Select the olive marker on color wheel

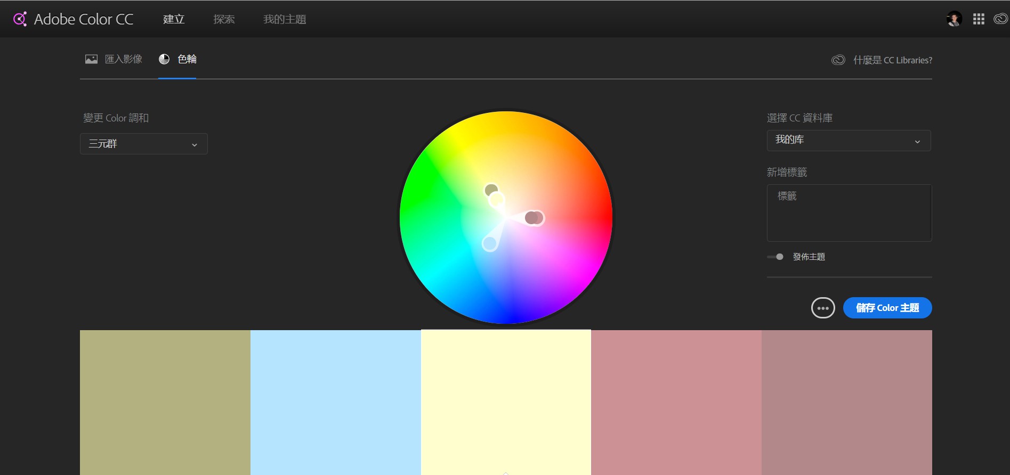point(491,190)
